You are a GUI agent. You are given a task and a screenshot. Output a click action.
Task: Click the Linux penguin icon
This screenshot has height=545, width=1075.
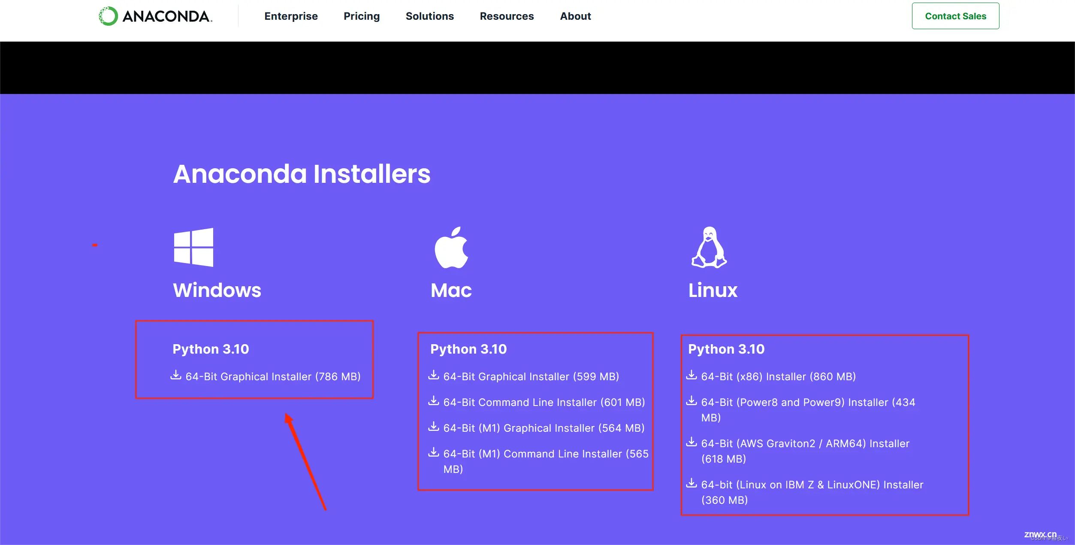709,247
